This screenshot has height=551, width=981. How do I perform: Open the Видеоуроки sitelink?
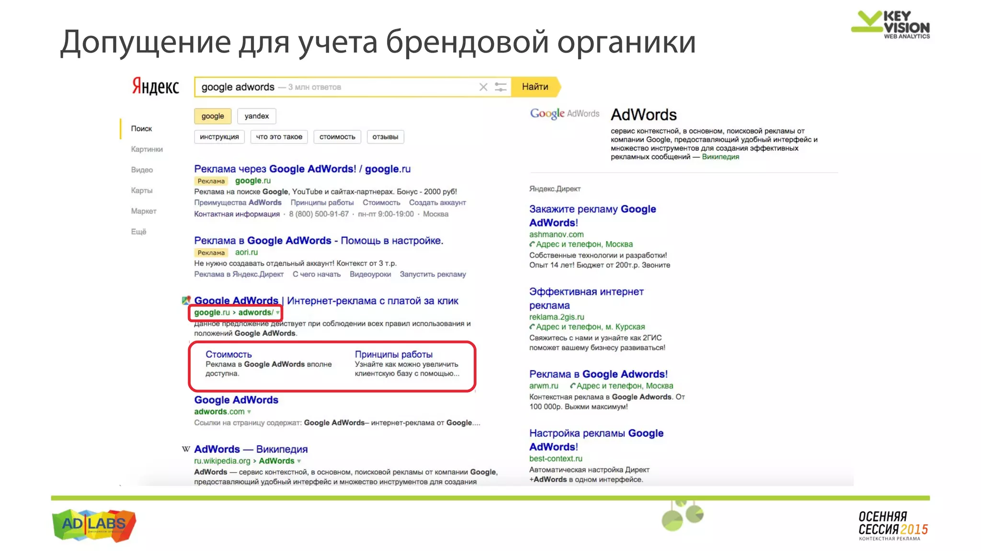370,275
